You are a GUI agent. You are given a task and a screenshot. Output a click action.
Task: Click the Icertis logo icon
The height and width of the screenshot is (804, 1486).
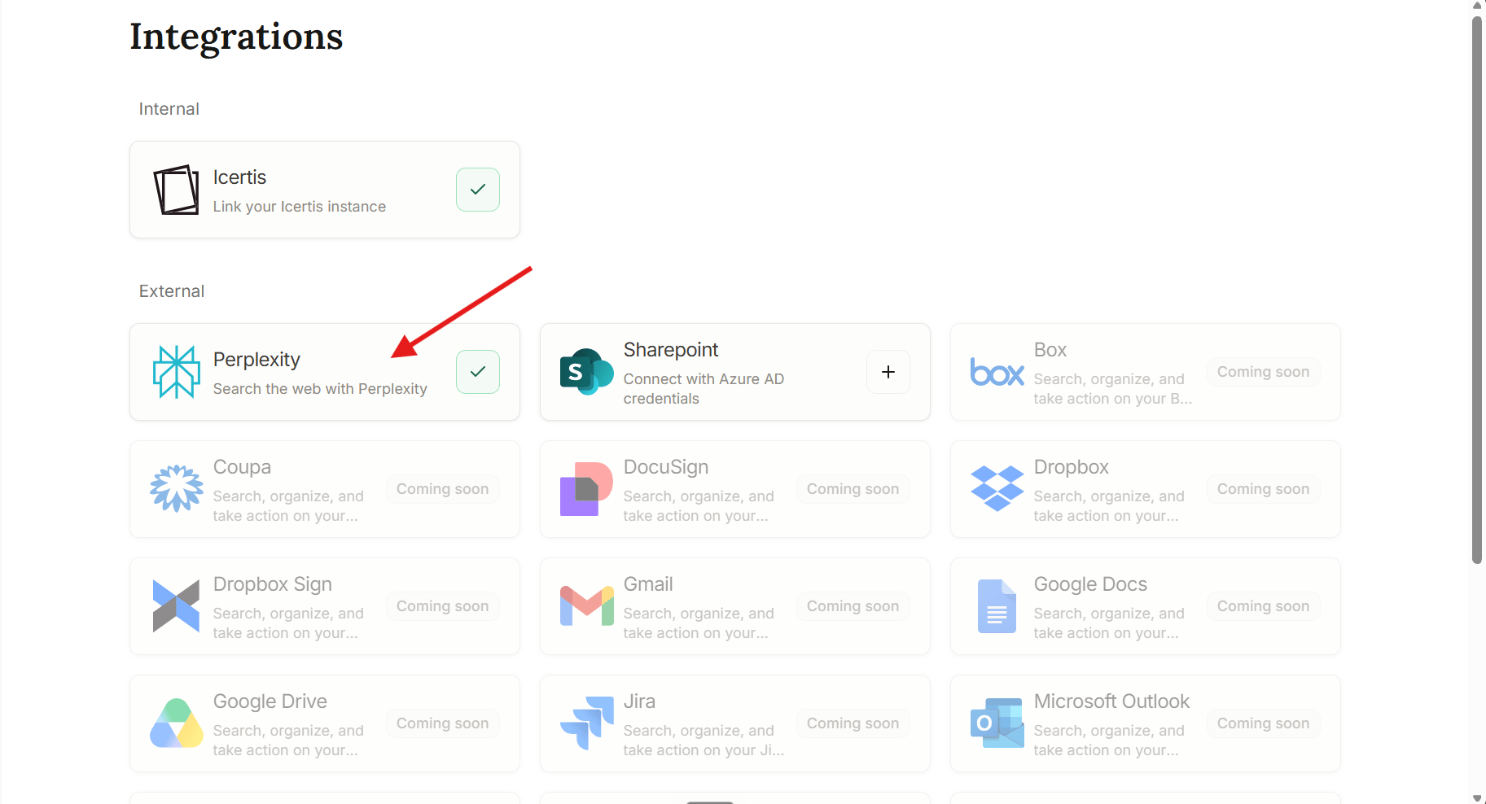[x=176, y=190]
